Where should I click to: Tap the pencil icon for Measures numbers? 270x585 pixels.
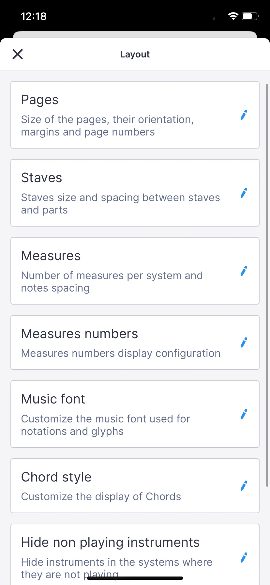244,342
